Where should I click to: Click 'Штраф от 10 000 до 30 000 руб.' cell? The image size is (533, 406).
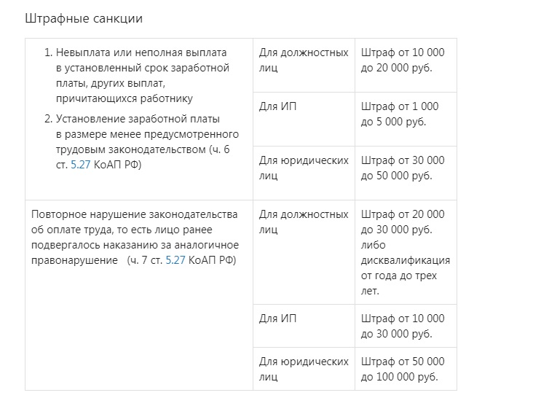point(406,326)
